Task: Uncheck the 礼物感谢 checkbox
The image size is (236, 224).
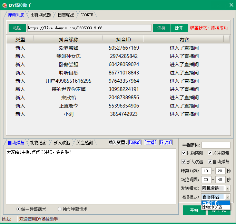Action: pos(184,153)
